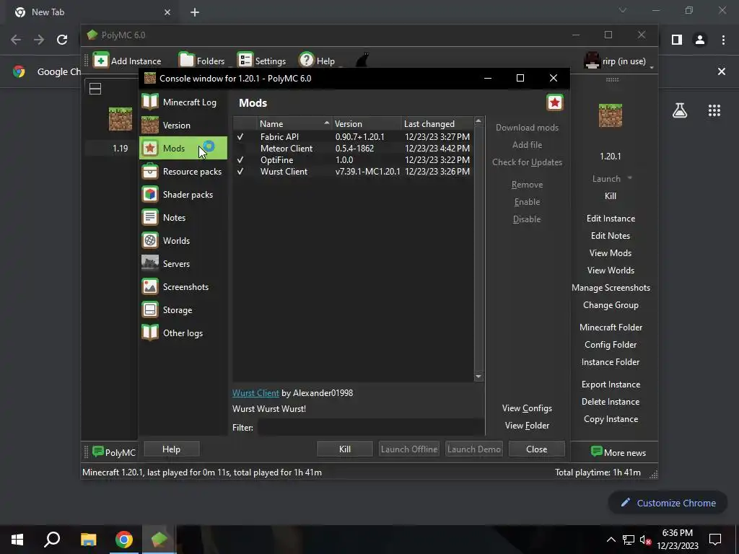The width and height of the screenshot is (739, 554).
Task: Open the Minecraft Log page
Action: point(183,102)
